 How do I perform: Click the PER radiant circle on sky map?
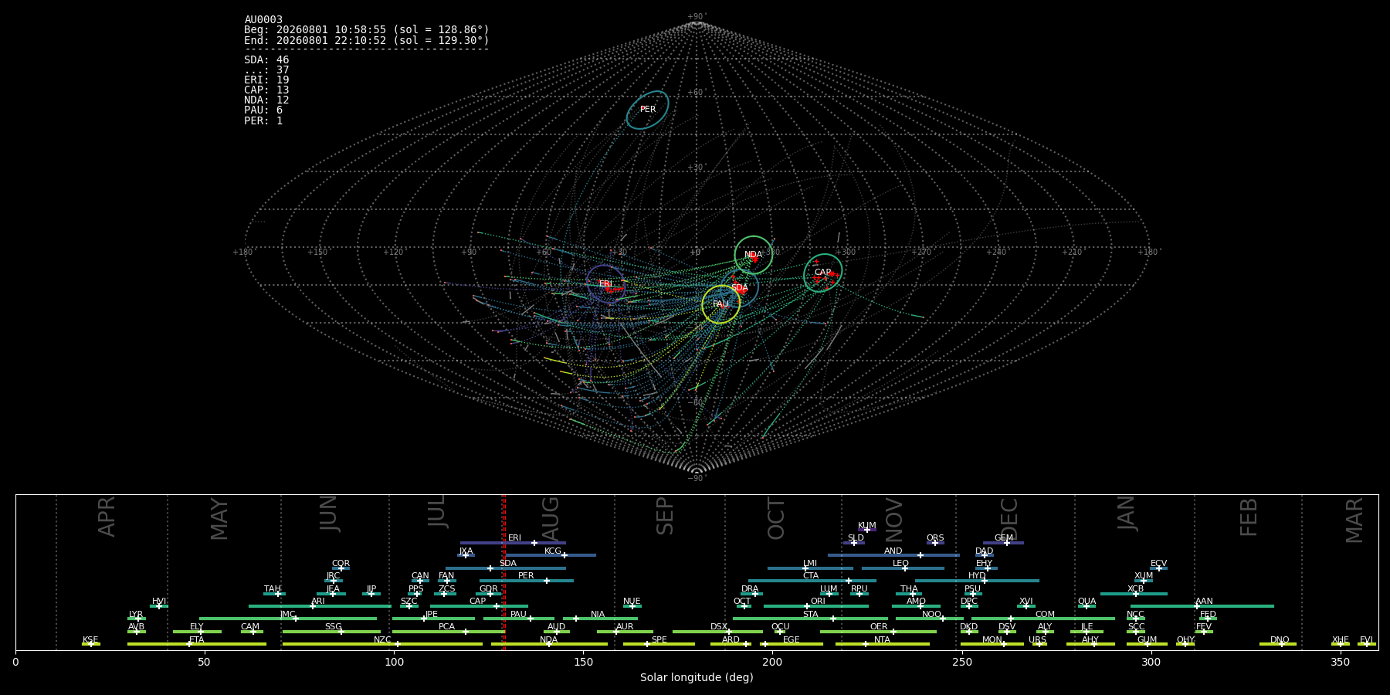click(x=647, y=110)
